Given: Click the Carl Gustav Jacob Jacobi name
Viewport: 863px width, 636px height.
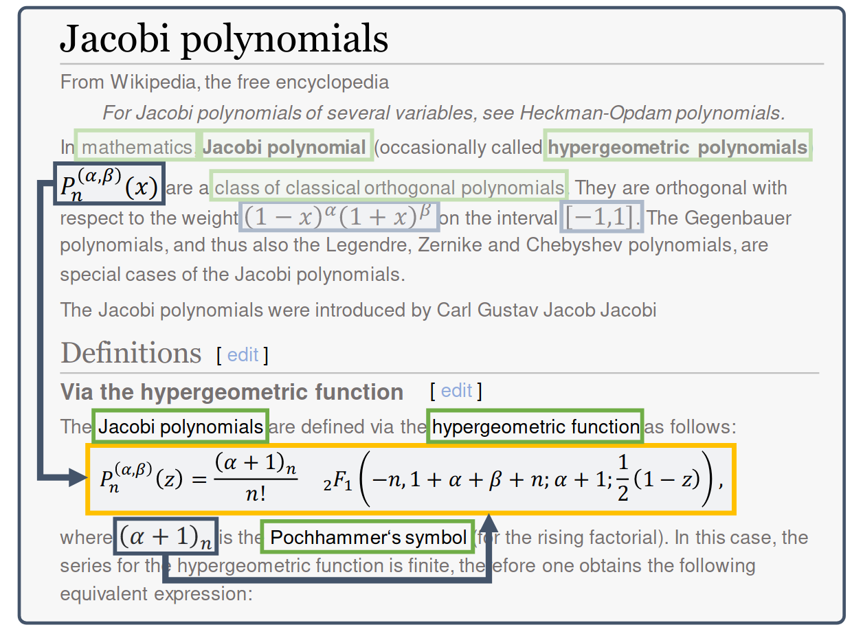Looking at the screenshot, I should pyautogui.click(x=546, y=310).
